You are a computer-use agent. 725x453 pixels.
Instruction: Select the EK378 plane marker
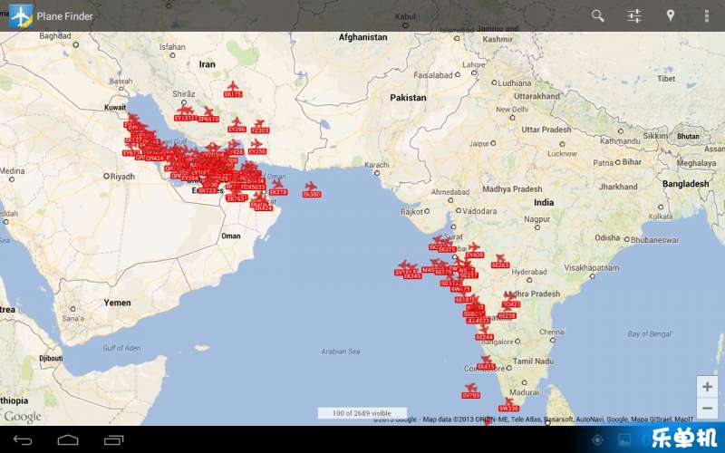pos(278,188)
